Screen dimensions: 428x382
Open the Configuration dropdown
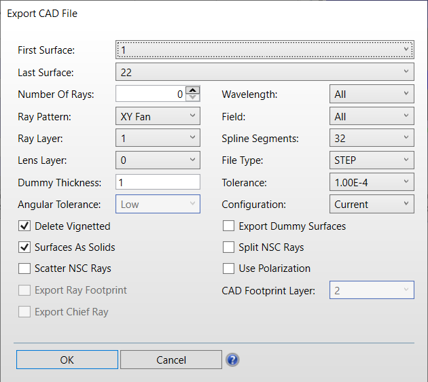pos(372,204)
